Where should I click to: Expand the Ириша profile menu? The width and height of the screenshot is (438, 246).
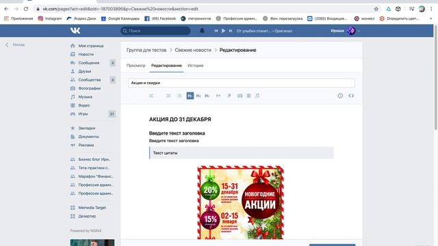pyautogui.click(x=345, y=31)
